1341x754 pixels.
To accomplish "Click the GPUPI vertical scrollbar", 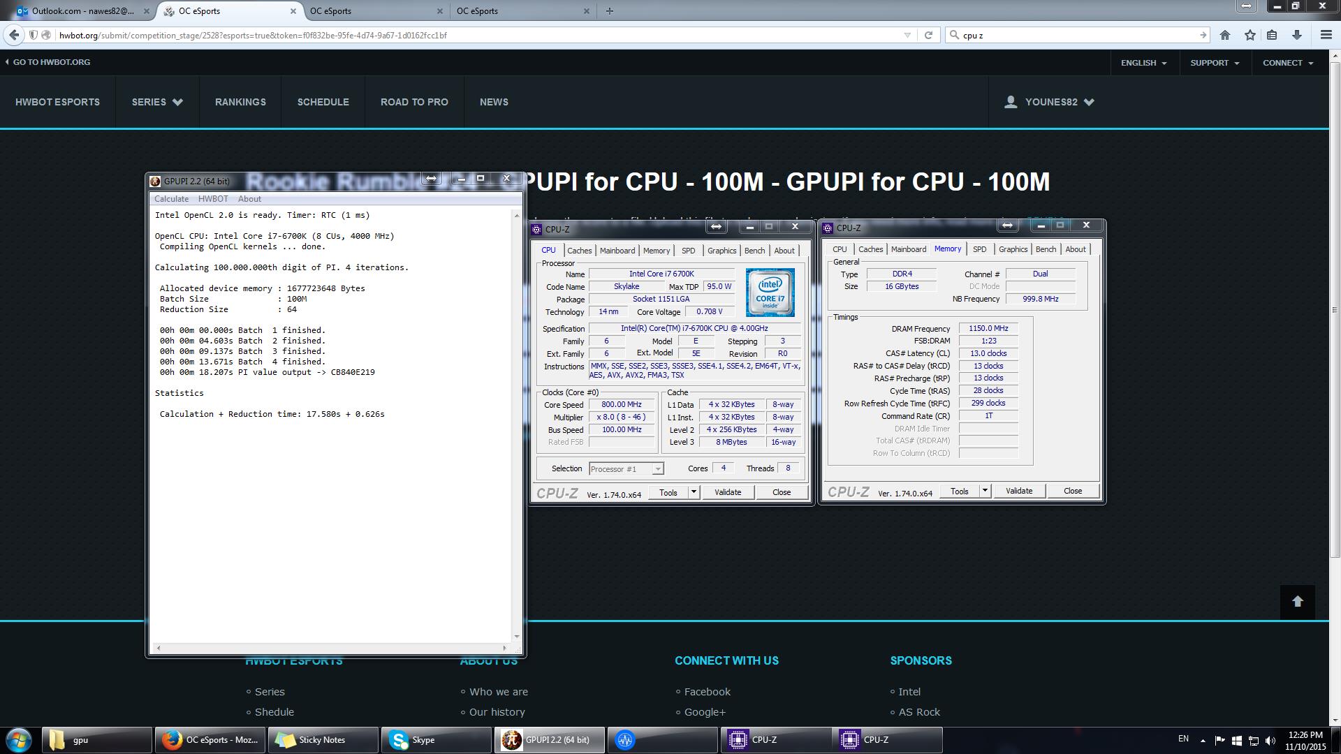I will (517, 425).
